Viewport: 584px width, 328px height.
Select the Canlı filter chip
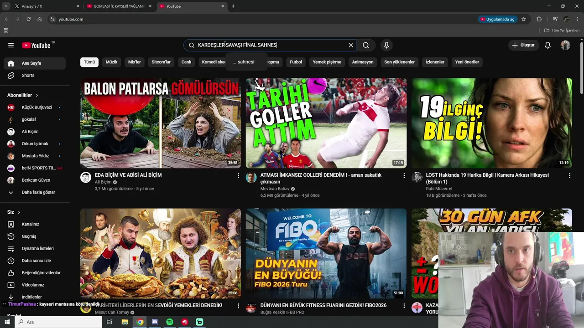tap(186, 62)
